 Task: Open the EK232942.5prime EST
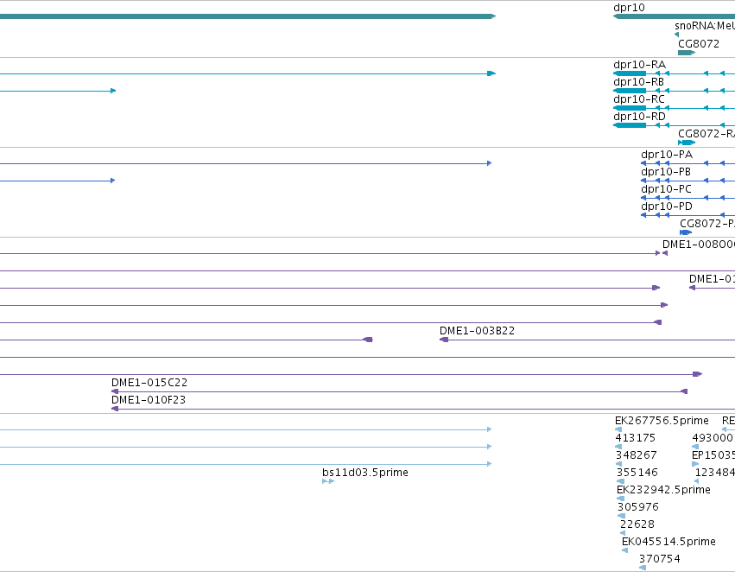[x=620, y=499]
